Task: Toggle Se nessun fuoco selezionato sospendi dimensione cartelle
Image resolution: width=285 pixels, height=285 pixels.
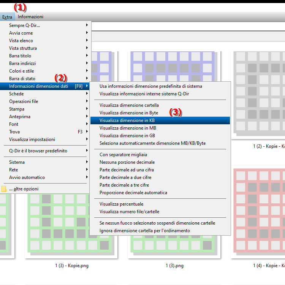Action: point(160,223)
